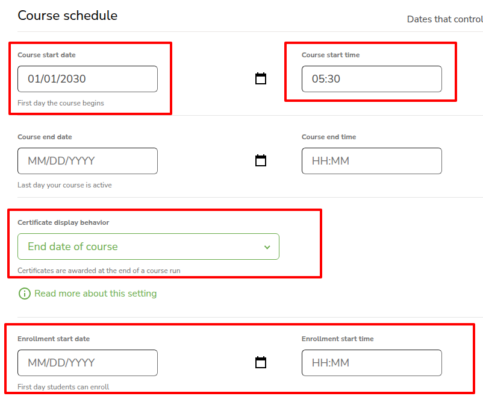
Task: Open the Certificate display behavior dropdown
Action: (x=149, y=247)
